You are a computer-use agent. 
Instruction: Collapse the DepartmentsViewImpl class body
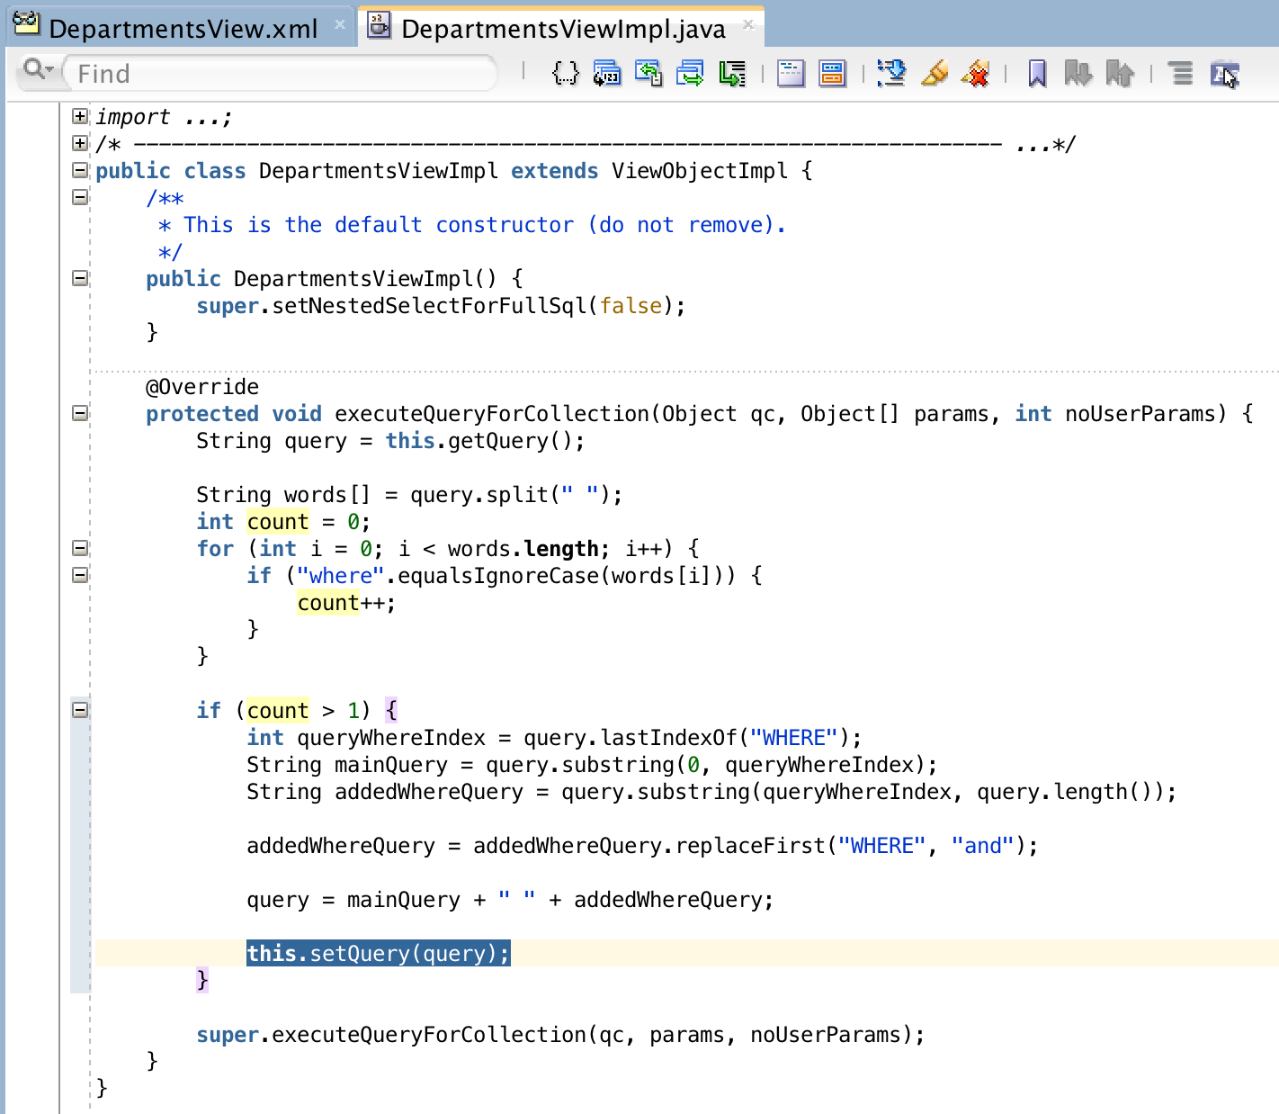pos(80,170)
